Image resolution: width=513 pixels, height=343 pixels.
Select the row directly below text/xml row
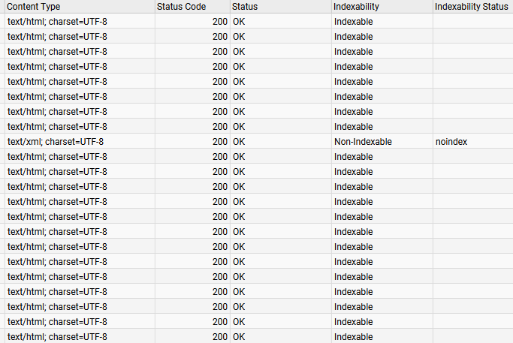(57, 156)
